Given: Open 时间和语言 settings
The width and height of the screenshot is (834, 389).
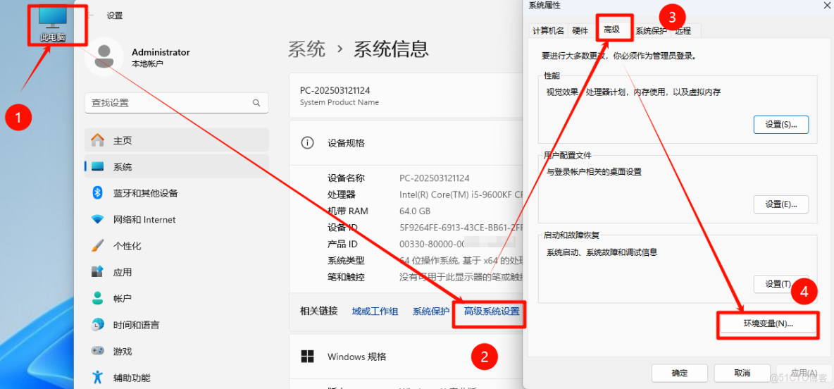Looking at the screenshot, I should pos(177,325).
